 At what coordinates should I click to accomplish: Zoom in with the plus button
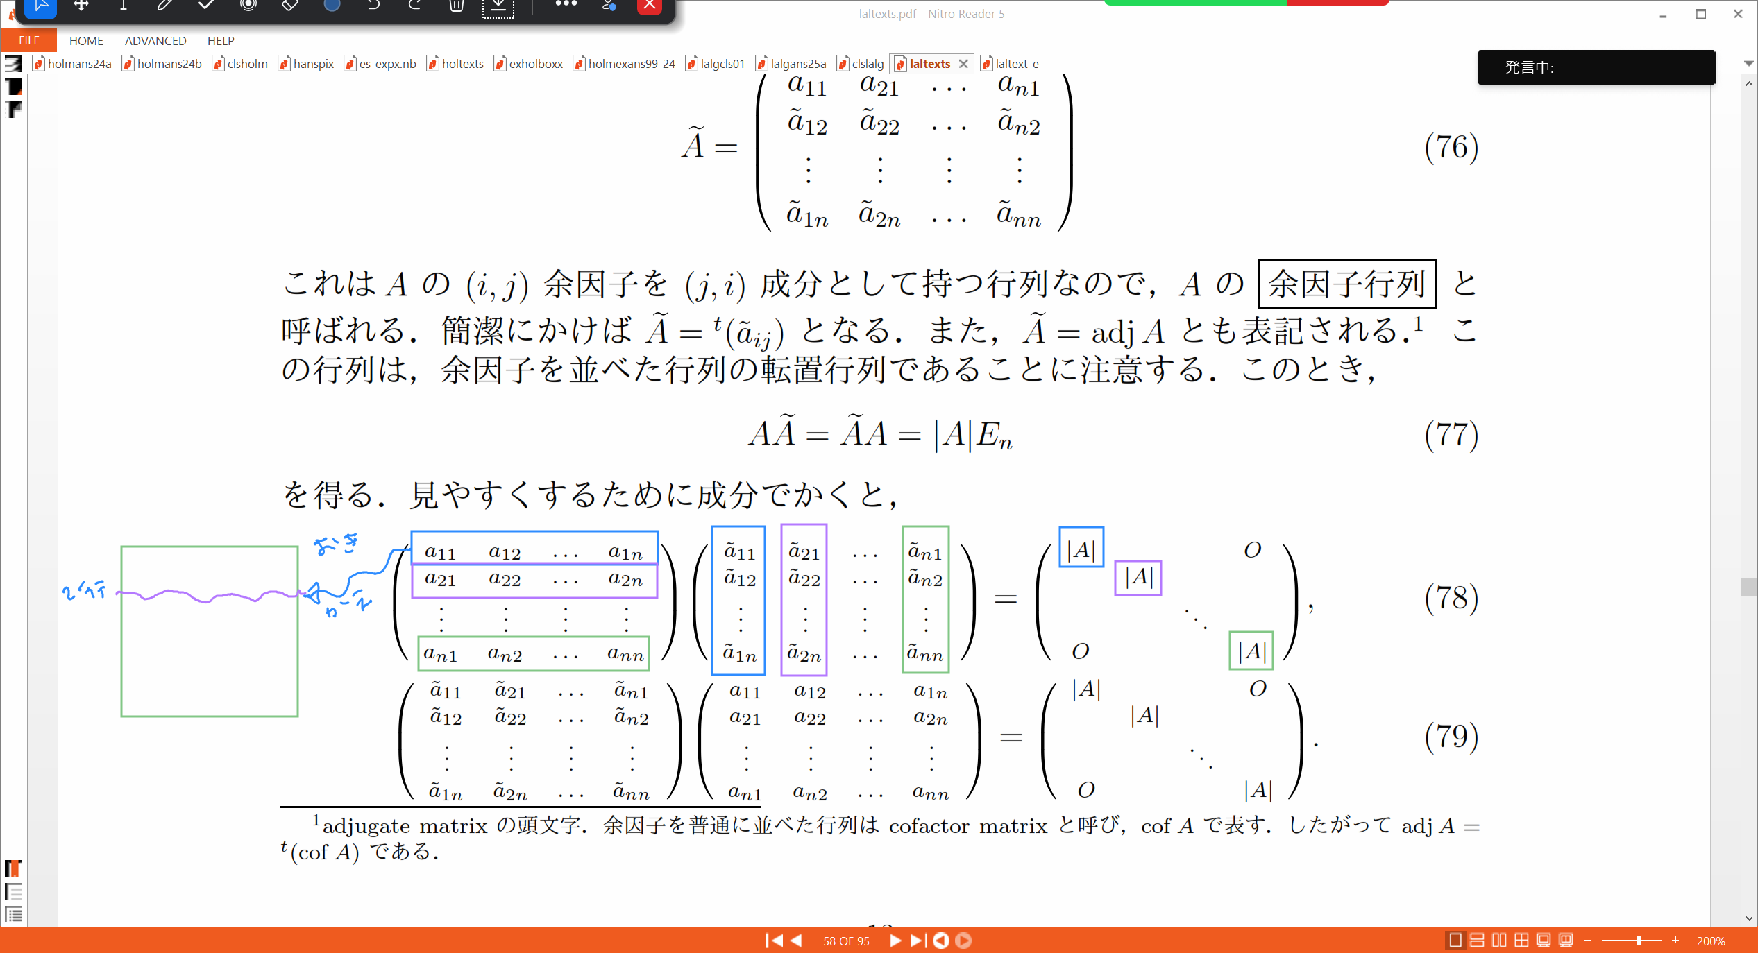tap(1675, 941)
